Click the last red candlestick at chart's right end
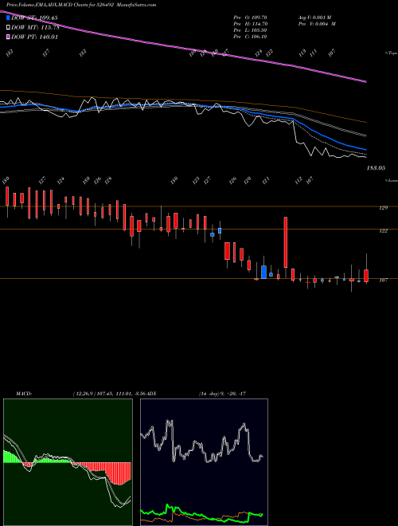This screenshot has height=526, width=398. 366,276
